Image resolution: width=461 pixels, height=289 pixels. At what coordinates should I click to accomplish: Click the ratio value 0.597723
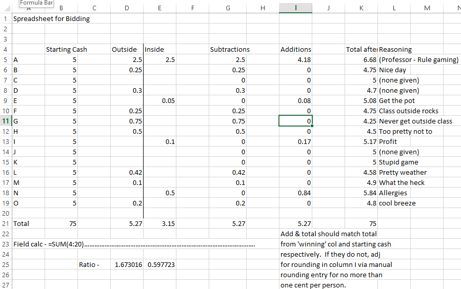[x=160, y=265]
